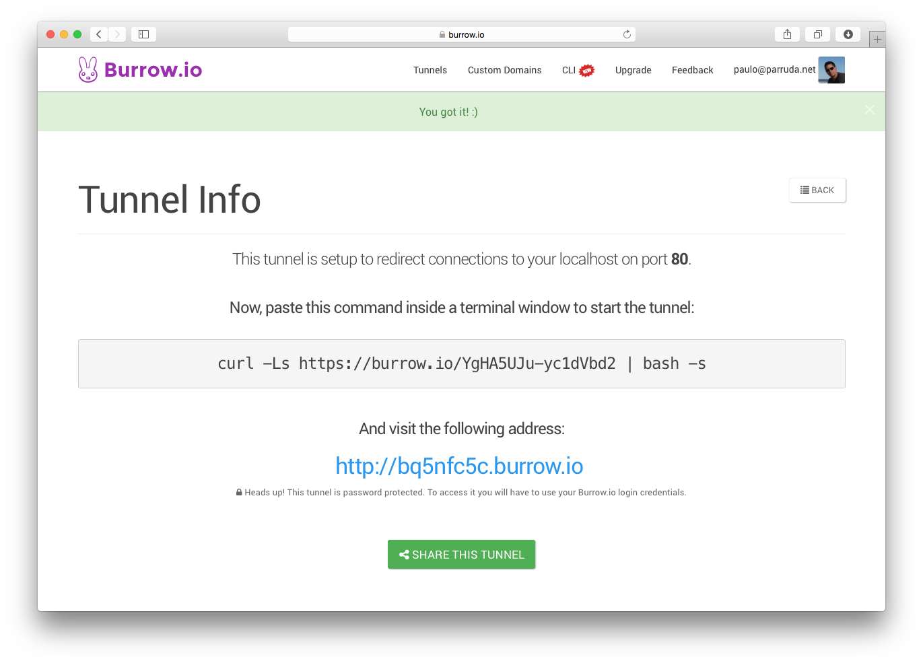This screenshot has width=923, height=665.
Task: Click the browser back arrow
Action: click(99, 34)
